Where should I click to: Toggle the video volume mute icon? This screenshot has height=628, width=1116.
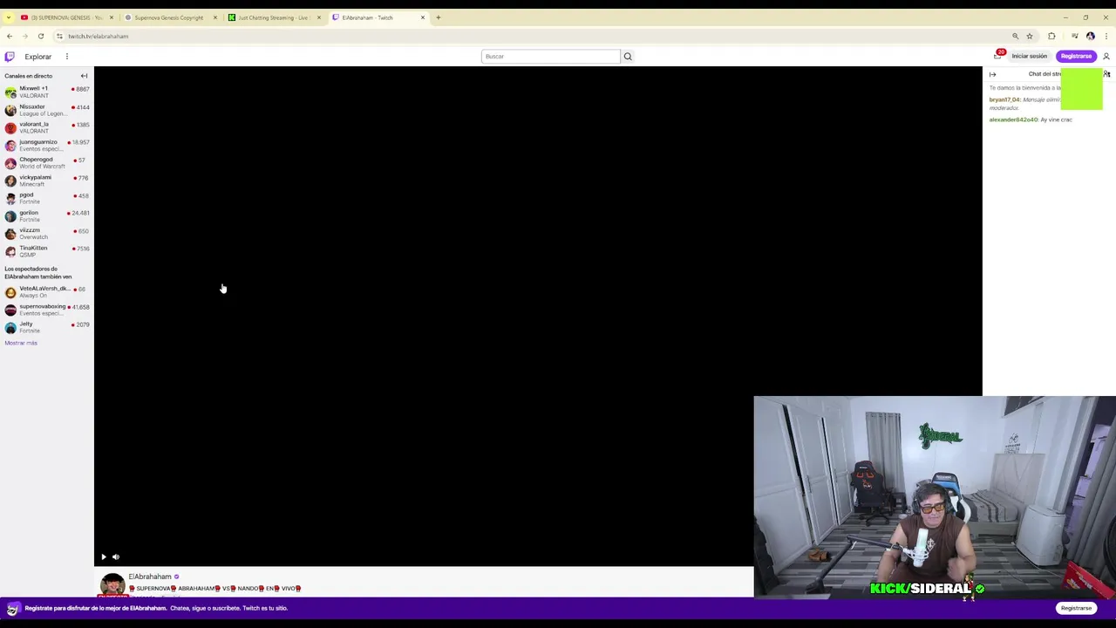pos(115,556)
